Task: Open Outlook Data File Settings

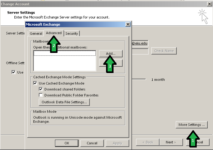Action: (x=64, y=102)
